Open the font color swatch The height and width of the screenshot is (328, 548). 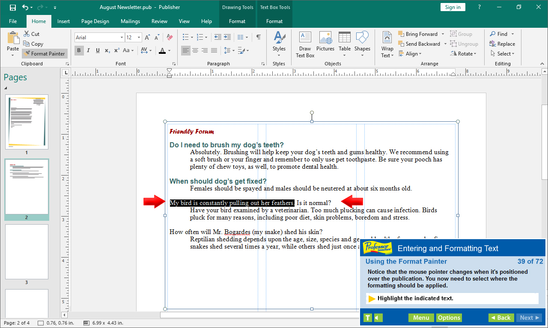pos(162,50)
